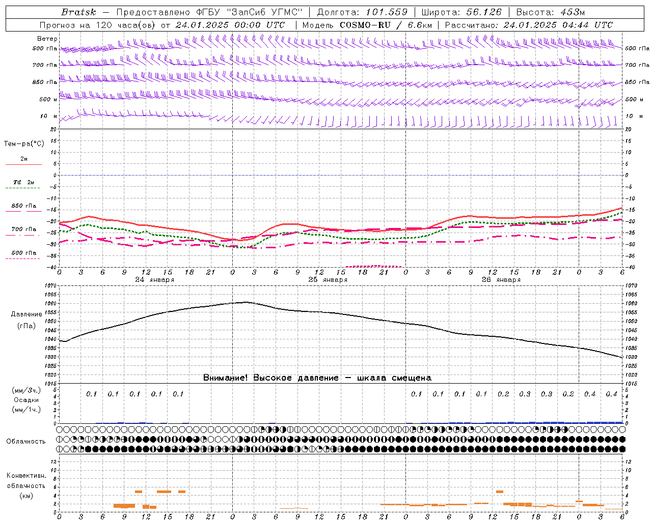Viewport: 652px width, 521px height.
Task: Click the "Осадки" precipitation label
Action: (26, 400)
